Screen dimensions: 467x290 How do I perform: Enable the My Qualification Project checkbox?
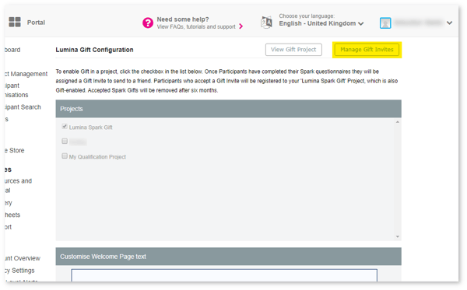coord(65,155)
